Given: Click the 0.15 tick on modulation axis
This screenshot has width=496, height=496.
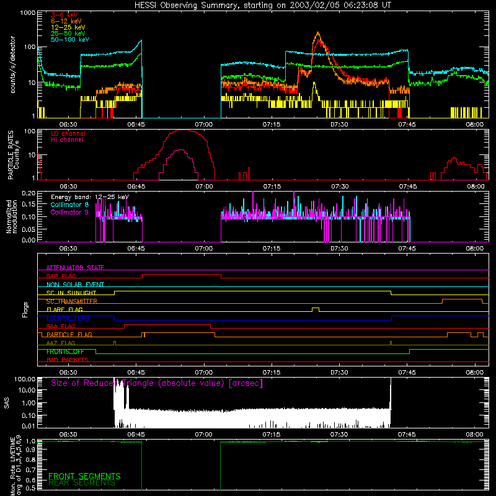Looking at the screenshot, I should click(x=29, y=205).
